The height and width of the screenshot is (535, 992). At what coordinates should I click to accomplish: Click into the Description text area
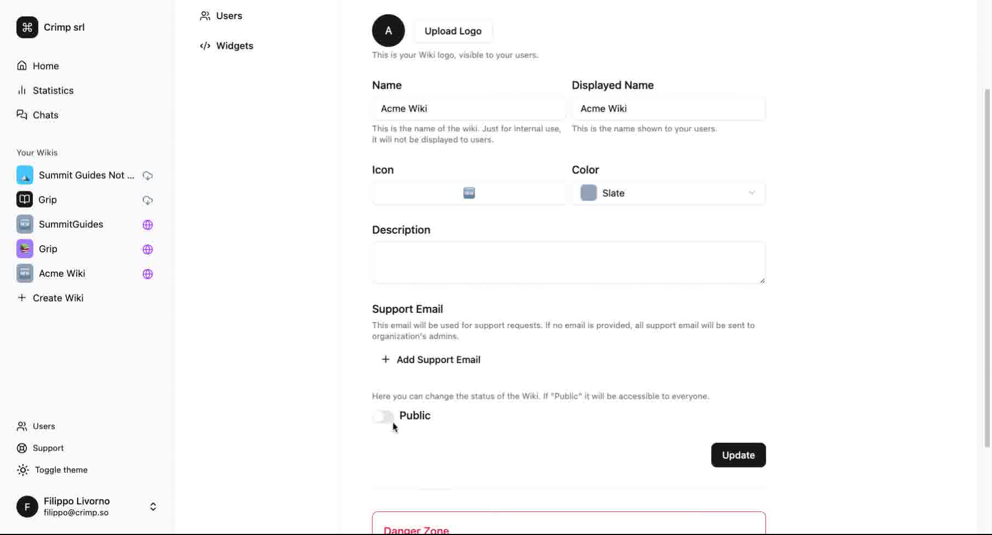(568, 263)
